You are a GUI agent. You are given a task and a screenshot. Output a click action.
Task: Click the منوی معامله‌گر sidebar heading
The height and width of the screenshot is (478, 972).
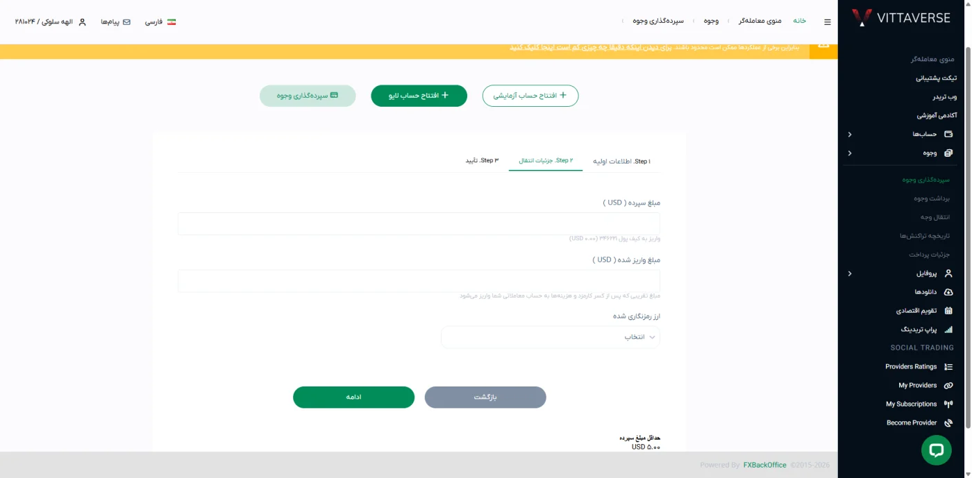tap(932, 60)
